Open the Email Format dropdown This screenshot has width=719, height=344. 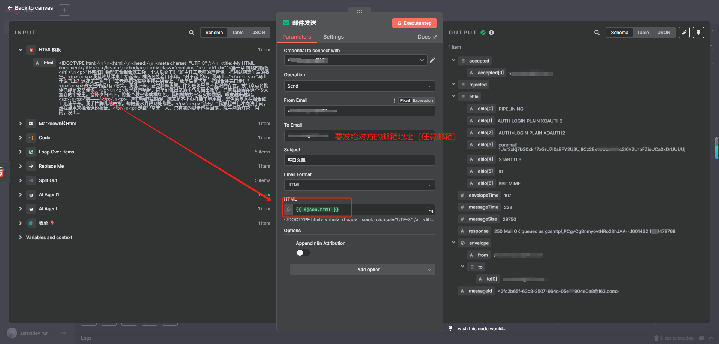coord(359,185)
